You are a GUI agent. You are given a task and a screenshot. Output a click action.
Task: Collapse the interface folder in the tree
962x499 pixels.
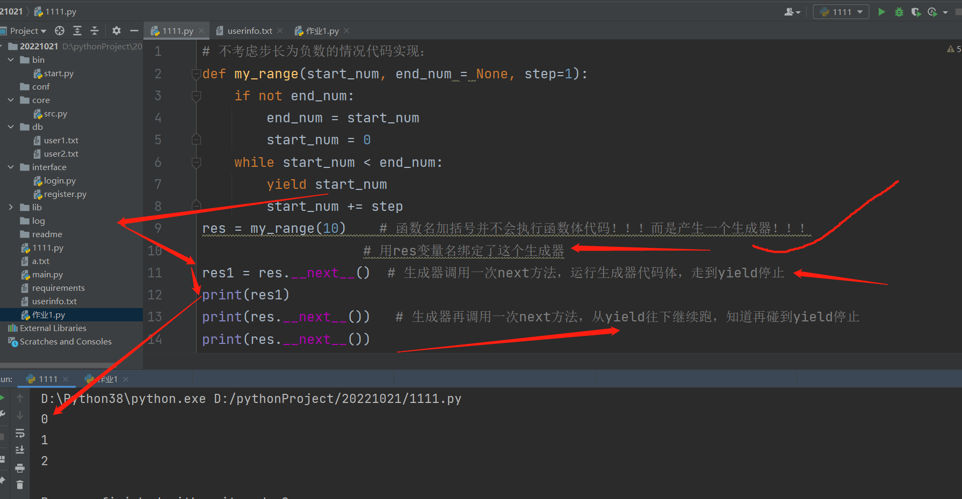[x=11, y=167]
